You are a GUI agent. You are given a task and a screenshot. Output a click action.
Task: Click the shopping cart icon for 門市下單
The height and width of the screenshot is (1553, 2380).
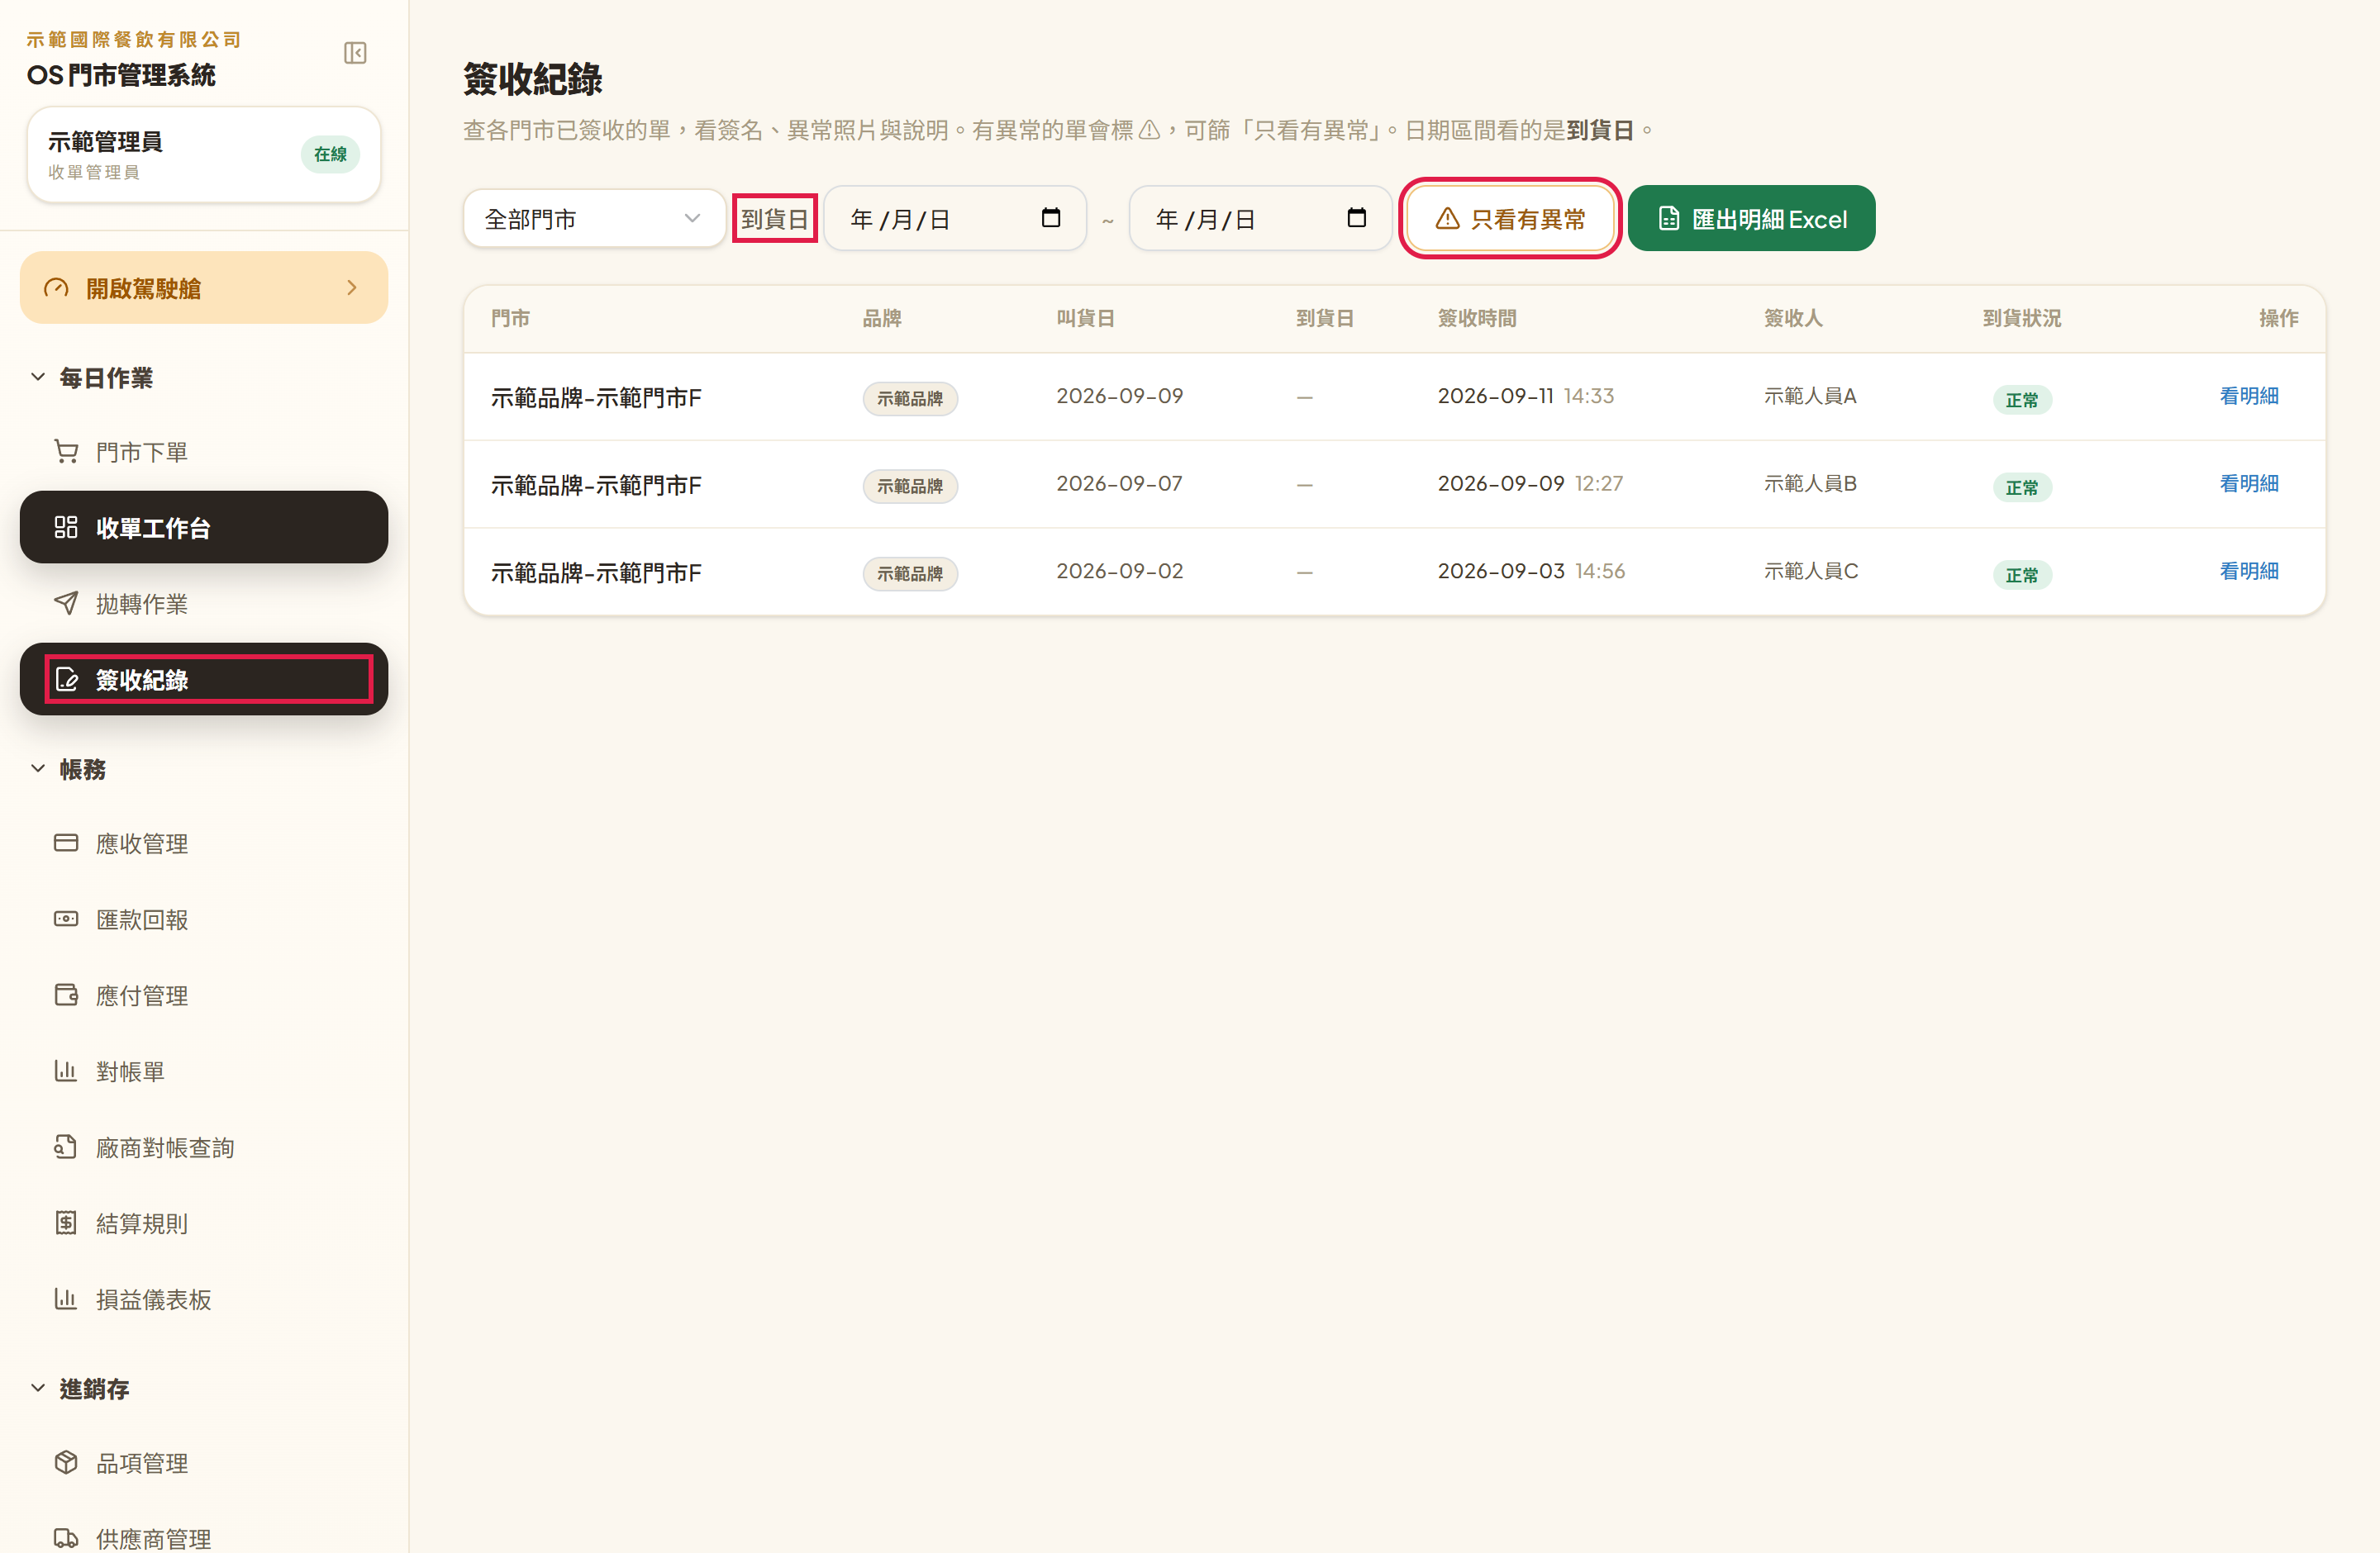tap(66, 452)
